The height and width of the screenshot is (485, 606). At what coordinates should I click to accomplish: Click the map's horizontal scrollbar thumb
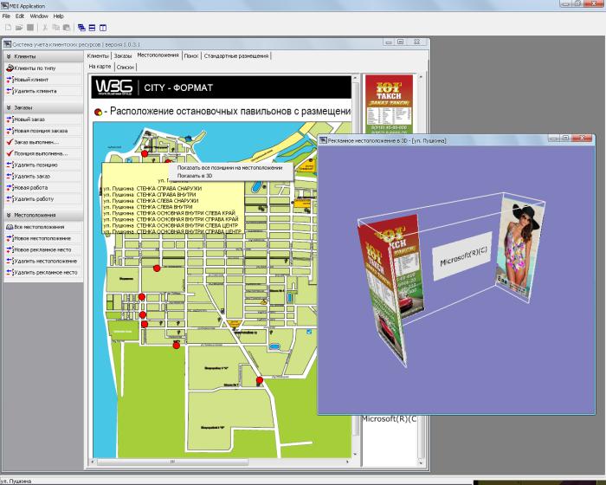coord(172,462)
